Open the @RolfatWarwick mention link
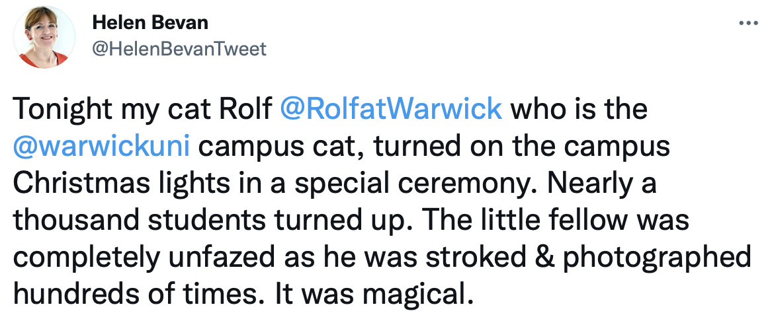Viewport: 770px width, 317px height. (x=391, y=108)
